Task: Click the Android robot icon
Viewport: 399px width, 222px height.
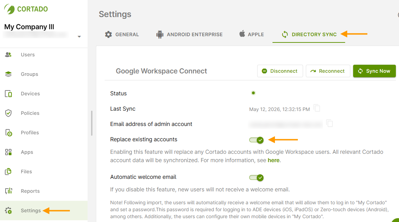Action: (x=160, y=34)
